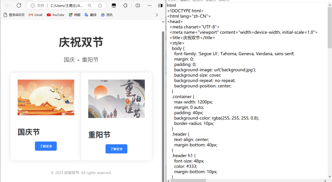The width and height of the screenshot is (332, 182).
Task: Click the 庆祝双节 page heading
Action: point(81,42)
